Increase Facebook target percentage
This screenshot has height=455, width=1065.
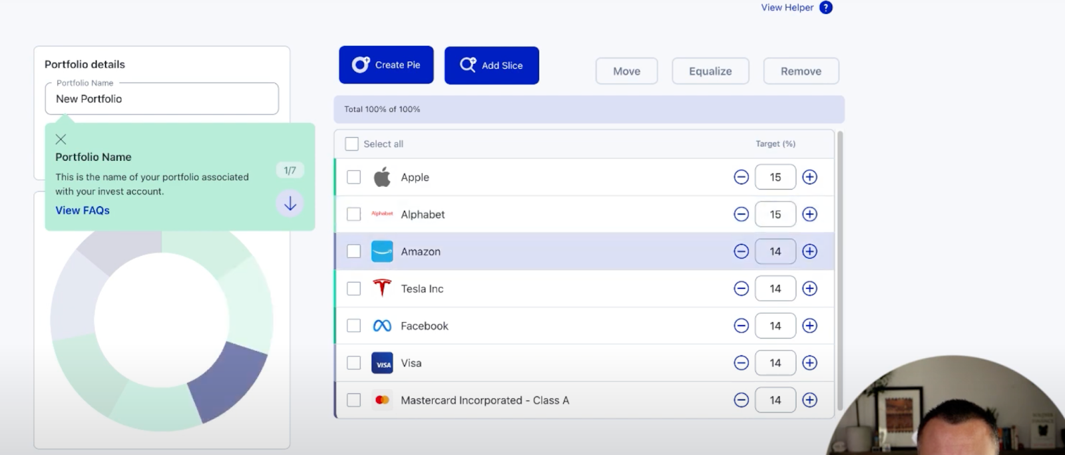pyautogui.click(x=809, y=326)
